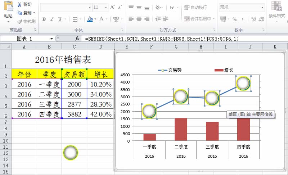Screen dimensions: 288x175
Task: Increase indent
Action: tap(166, 19)
